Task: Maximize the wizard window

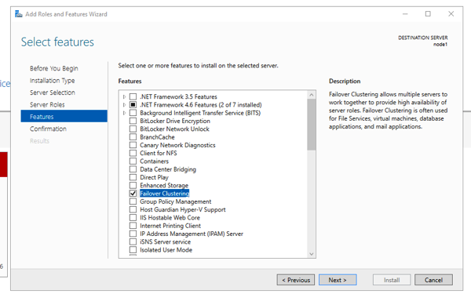Action: 428,14
